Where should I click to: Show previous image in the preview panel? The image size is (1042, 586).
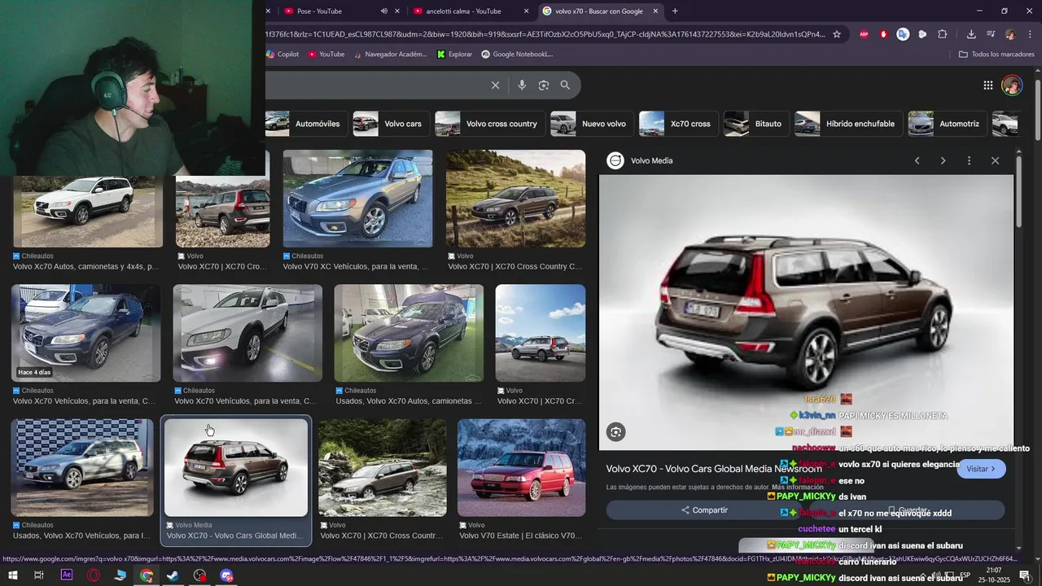tap(917, 160)
